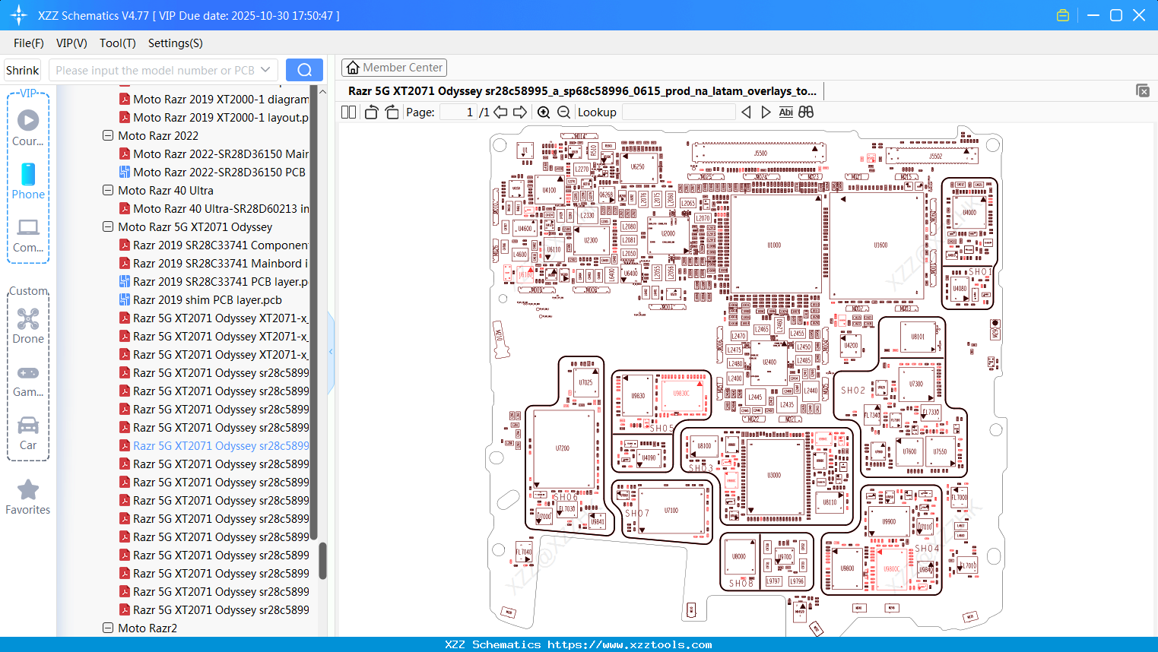1158x652 pixels.
Task: Click the file tree scrollbar thumb
Action: 322,561
